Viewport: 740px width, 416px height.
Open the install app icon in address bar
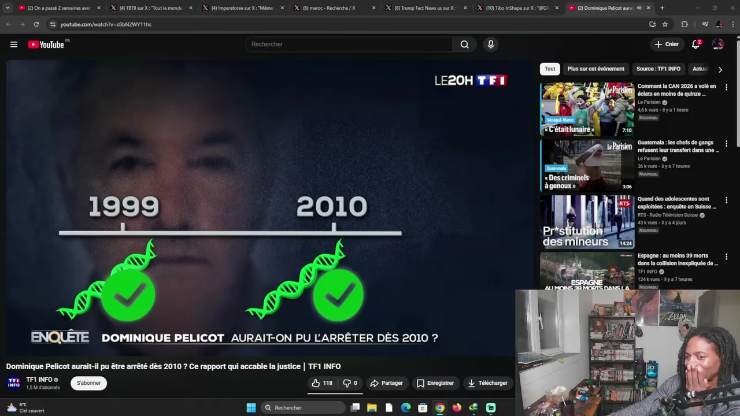coord(652,24)
